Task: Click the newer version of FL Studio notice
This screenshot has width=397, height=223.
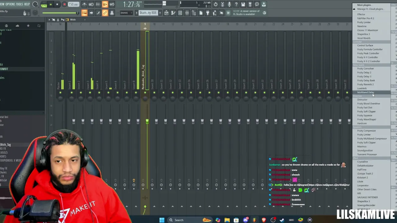Action: point(246,13)
